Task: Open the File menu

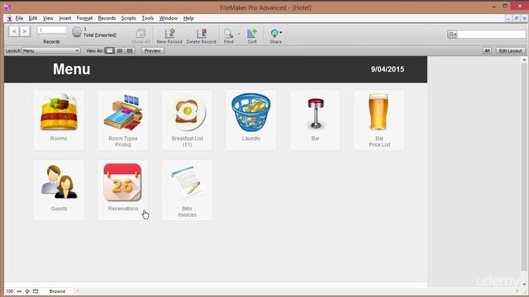Action: [x=19, y=18]
